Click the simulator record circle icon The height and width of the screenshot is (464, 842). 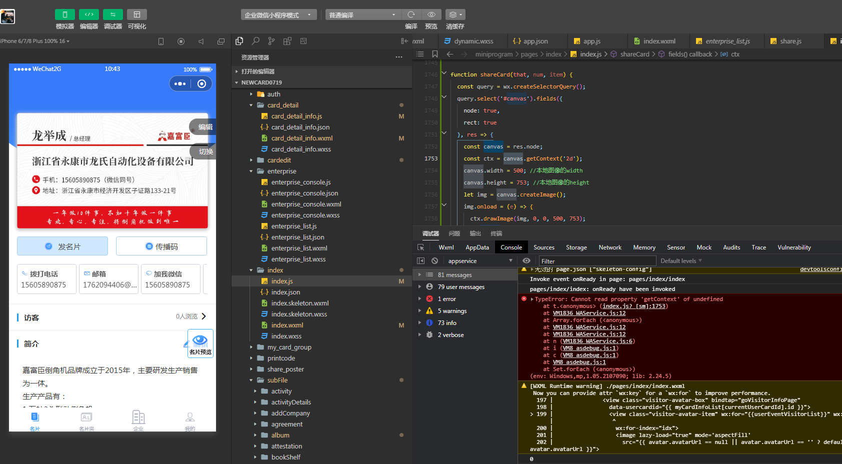click(x=181, y=41)
